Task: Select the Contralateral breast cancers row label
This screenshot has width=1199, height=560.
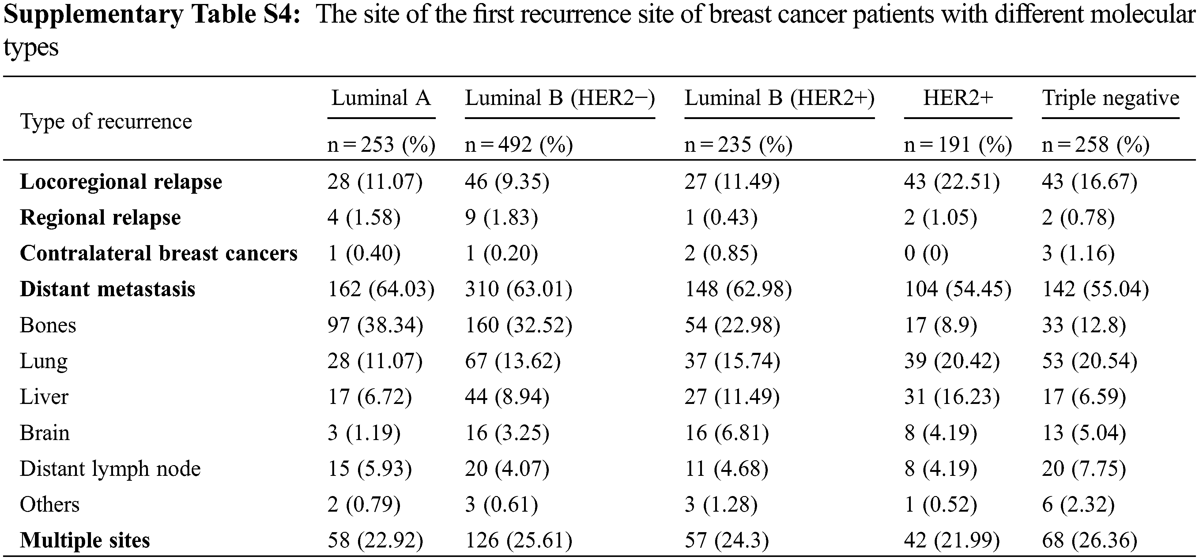Action: (x=158, y=253)
